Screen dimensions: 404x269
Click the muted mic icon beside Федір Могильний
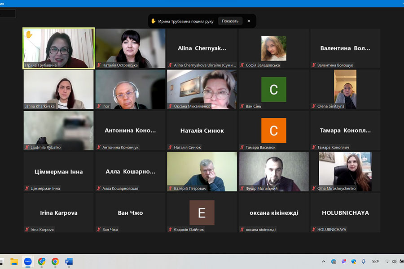242,188
